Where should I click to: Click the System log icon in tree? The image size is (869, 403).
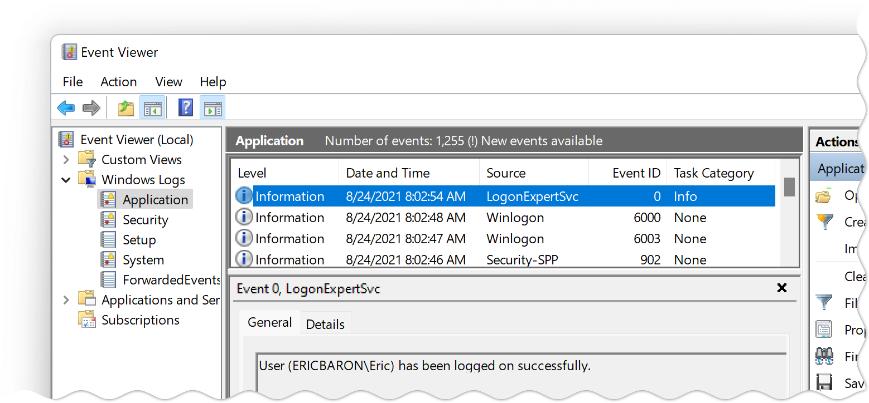click(x=108, y=259)
